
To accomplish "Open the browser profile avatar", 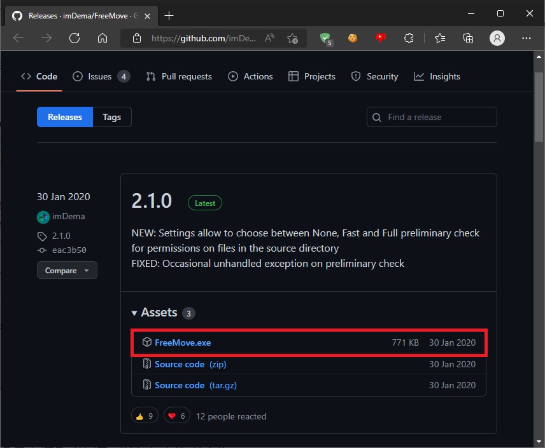I will [x=497, y=38].
